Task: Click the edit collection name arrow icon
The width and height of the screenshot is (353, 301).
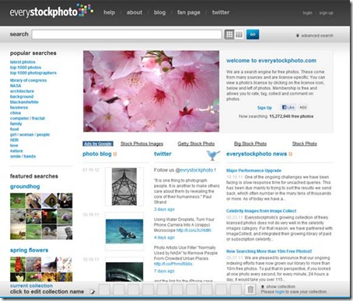Action: (92, 292)
